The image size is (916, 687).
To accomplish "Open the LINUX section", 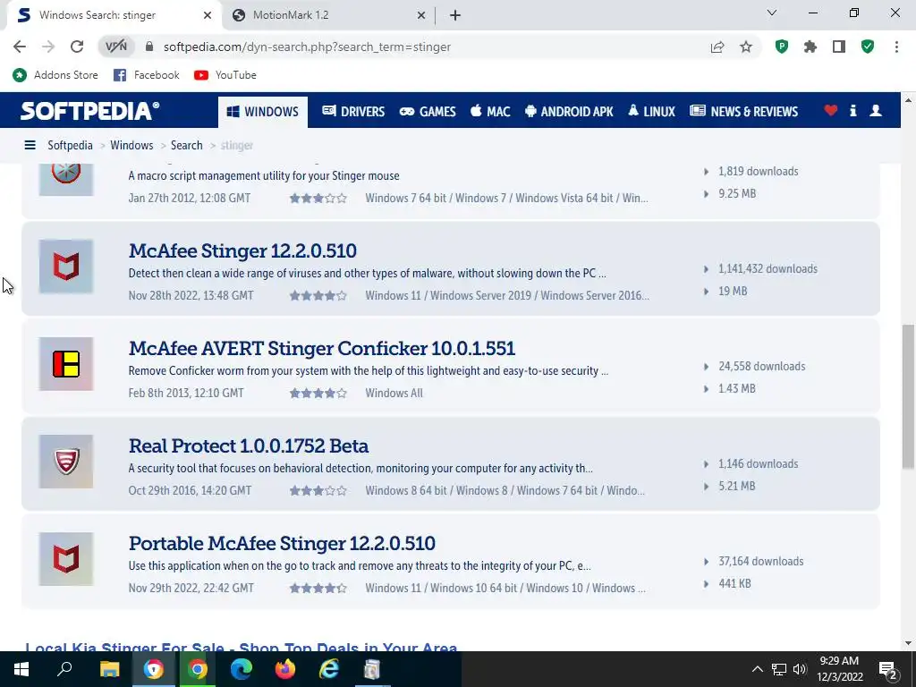I will tap(651, 111).
